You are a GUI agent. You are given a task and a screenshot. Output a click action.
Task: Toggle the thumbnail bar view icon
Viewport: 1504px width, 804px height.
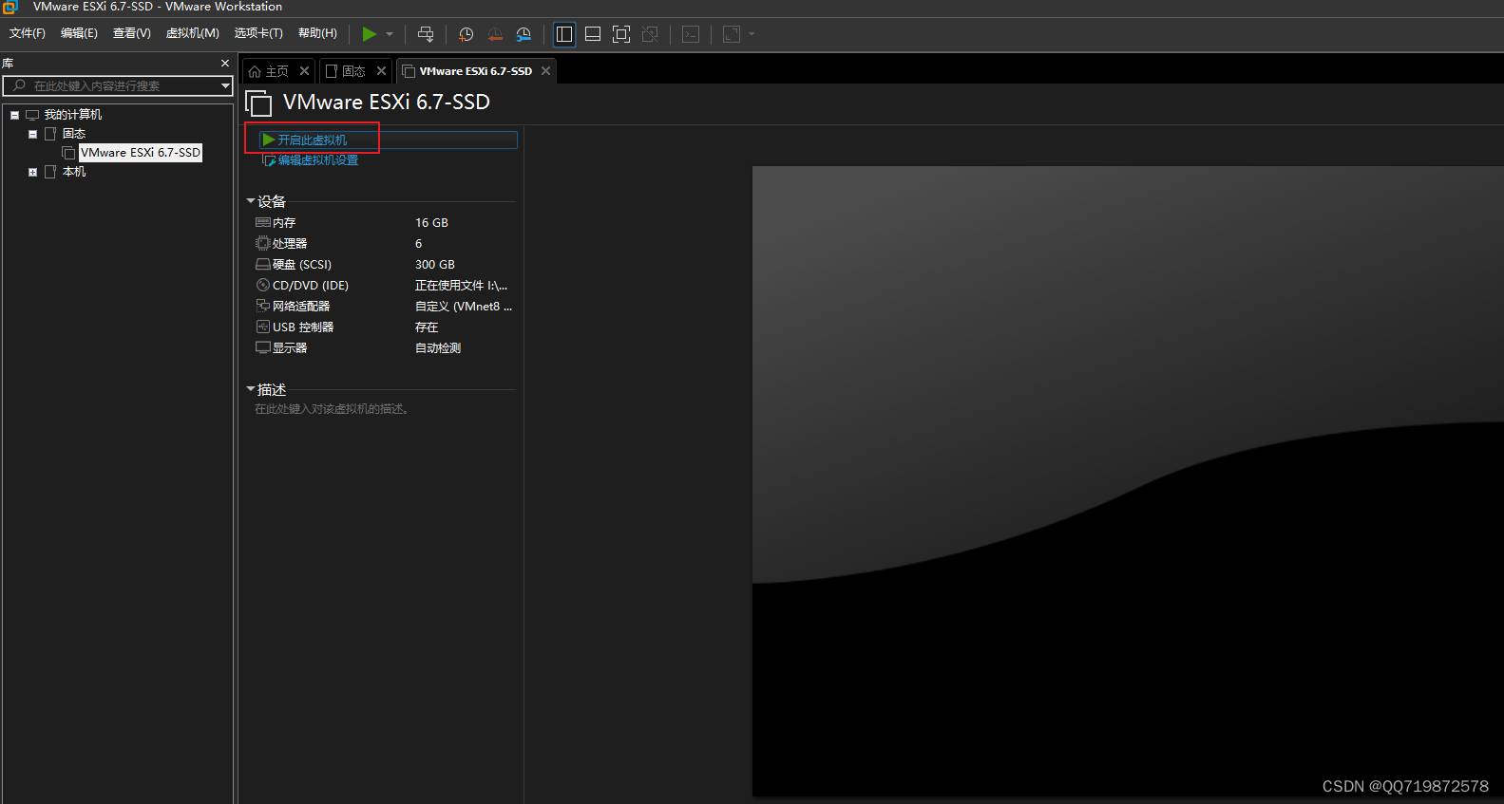click(x=593, y=34)
